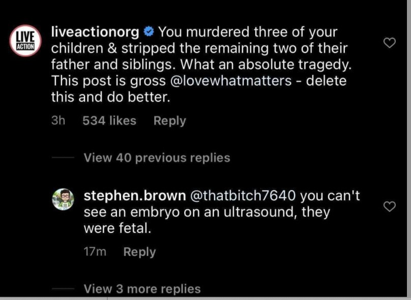Open the Live Action profile picture
The image size is (411, 300).
coord(25,41)
